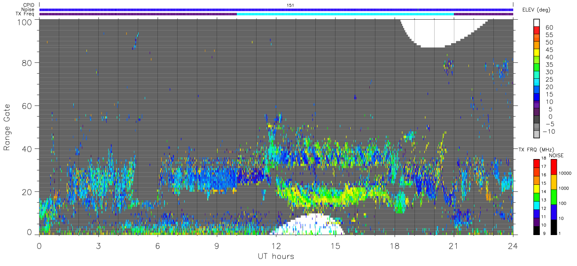This screenshot has width=577, height=266.
Task: Click the 9 tick on UT hours axis
Action: [x=217, y=245]
